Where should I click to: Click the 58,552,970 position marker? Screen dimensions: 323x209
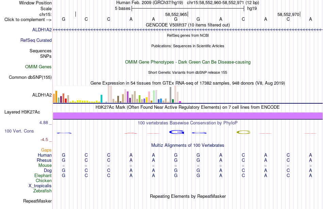288,14
